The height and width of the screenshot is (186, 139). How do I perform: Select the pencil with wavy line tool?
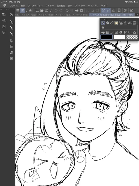(125, 23)
